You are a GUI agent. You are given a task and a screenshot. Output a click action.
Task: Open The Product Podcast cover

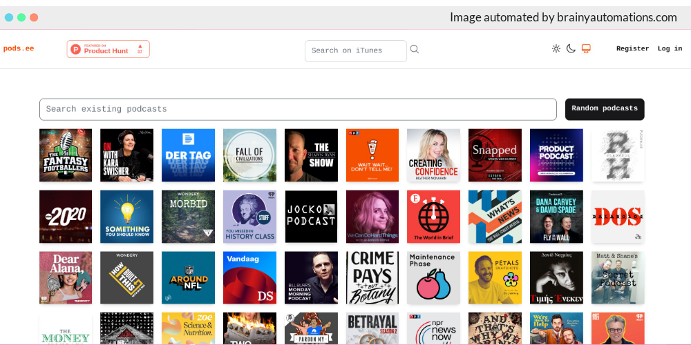(x=556, y=155)
